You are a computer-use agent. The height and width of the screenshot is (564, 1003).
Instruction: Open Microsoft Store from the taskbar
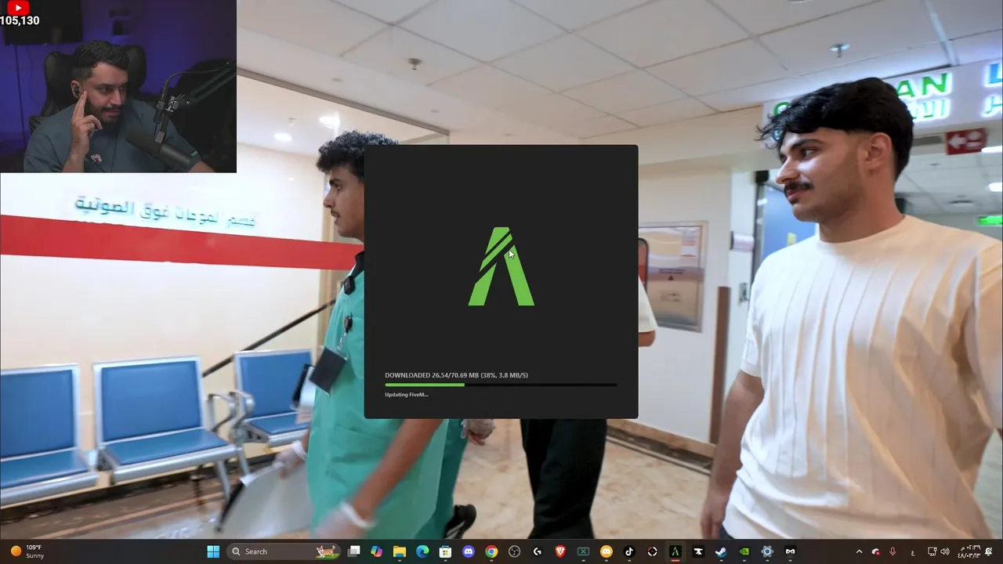click(x=445, y=551)
